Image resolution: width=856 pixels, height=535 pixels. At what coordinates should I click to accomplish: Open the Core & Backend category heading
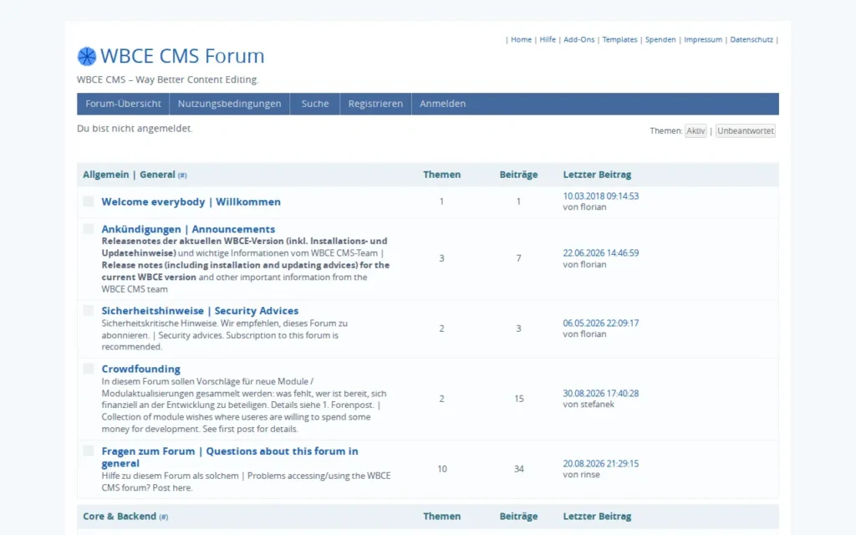coord(120,517)
